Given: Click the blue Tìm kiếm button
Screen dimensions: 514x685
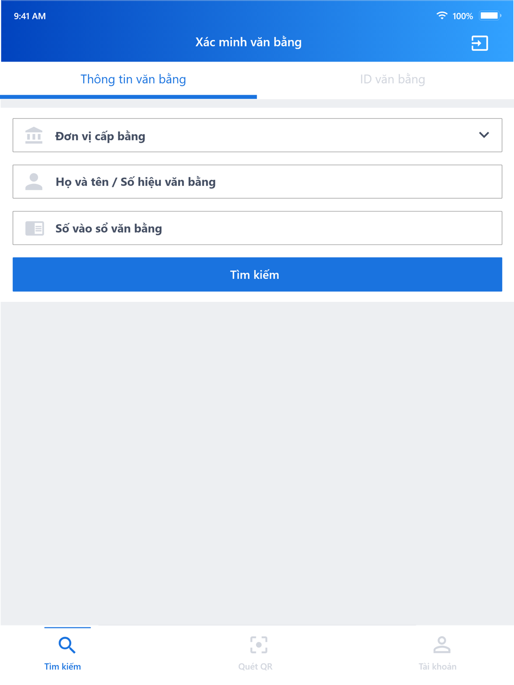Looking at the screenshot, I should 258,275.
